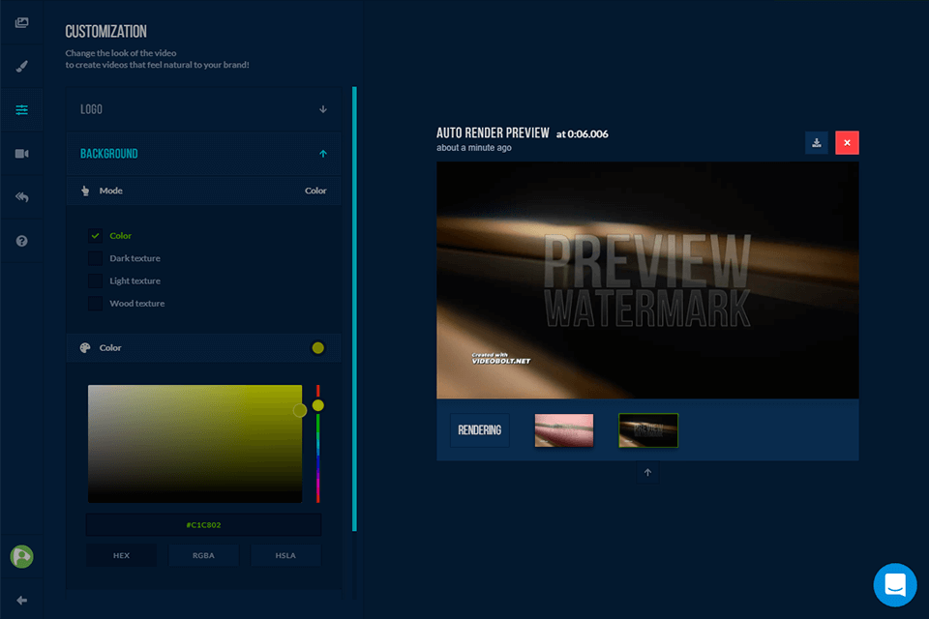
Task: Click the reply-all arrows sidebar icon
Action: tap(21, 197)
